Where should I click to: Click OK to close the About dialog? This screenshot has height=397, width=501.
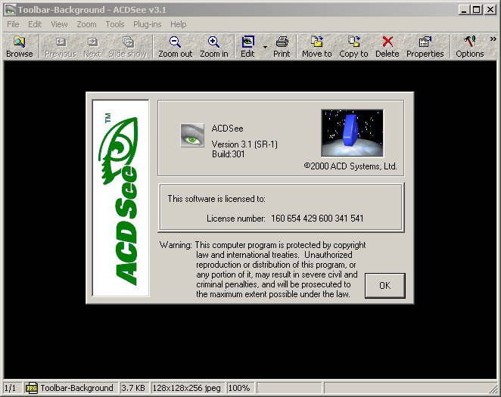pyautogui.click(x=385, y=285)
